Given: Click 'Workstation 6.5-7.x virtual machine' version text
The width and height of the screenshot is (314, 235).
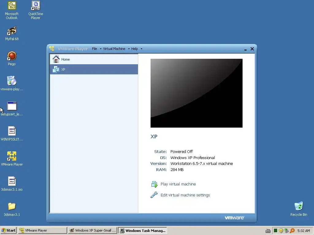Looking at the screenshot, I should [x=202, y=164].
